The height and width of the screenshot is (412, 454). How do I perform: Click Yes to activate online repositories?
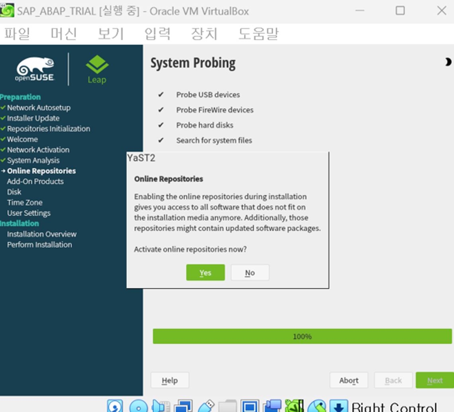(205, 273)
